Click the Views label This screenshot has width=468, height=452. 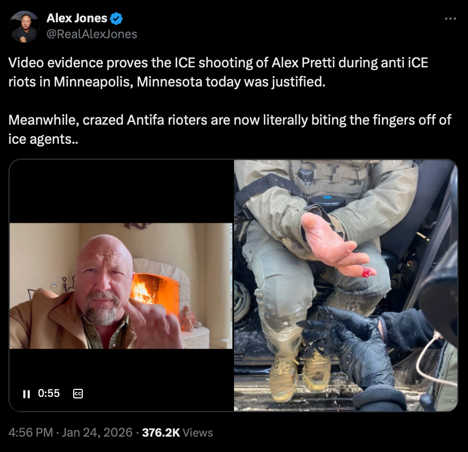pyautogui.click(x=197, y=432)
